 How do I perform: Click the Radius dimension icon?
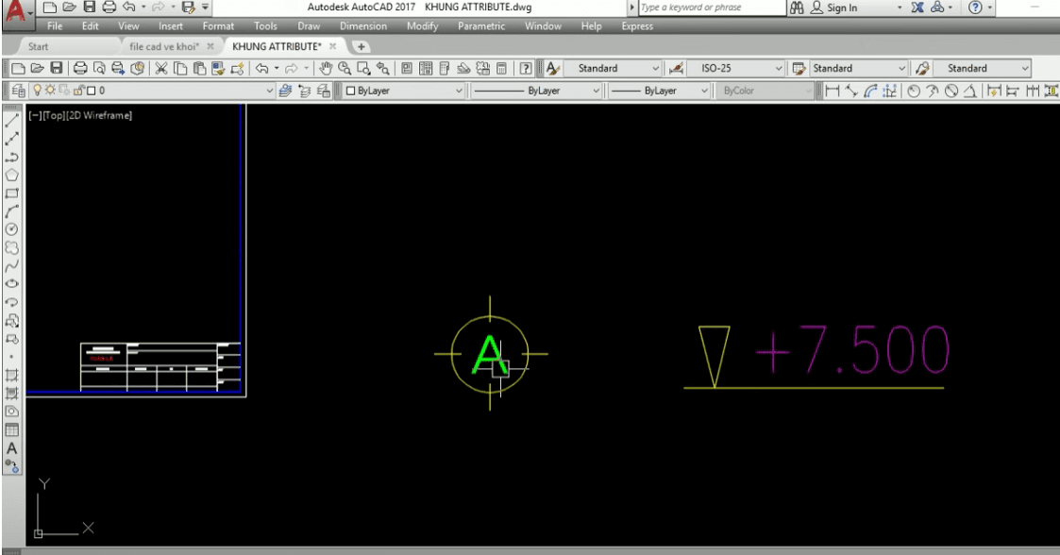coord(914,91)
